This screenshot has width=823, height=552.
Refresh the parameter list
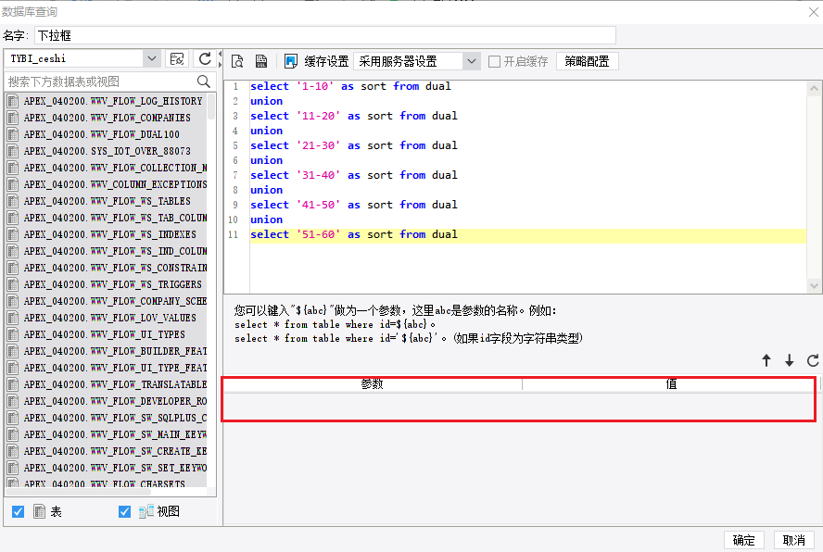tap(813, 360)
